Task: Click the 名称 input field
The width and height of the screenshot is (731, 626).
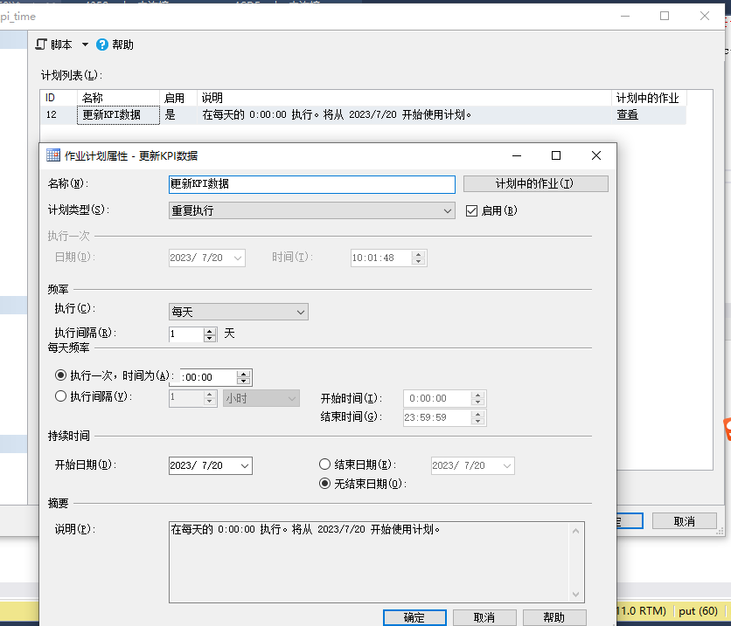Action: pyautogui.click(x=312, y=184)
